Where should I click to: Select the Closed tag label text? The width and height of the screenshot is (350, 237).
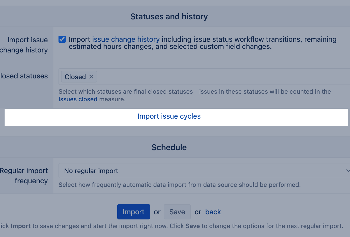75,77
